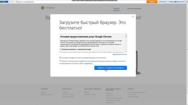Image resolution: width=188 pixels, height=105 pixels.
Task: Open the dropdown arrow next to Mail.ru logo
Action: coord(10,2)
